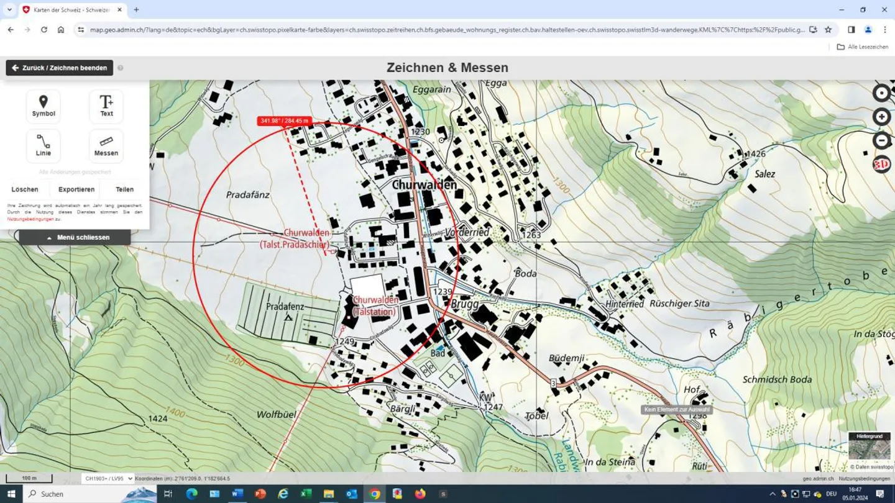Click the help icon beside Zeichnen beenden

121,68
